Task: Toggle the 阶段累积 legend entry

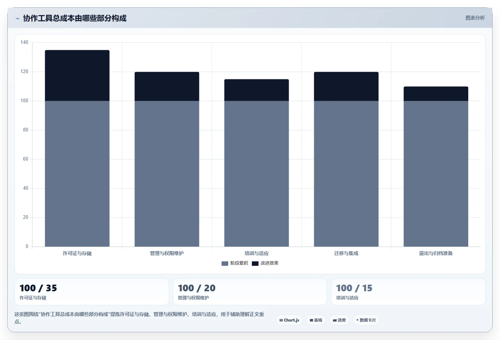Action: click(x=235, y=263)
